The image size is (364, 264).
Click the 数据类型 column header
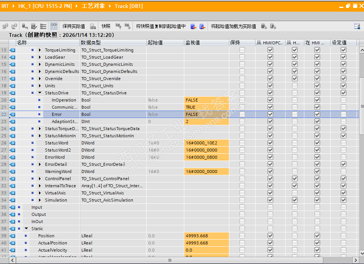(113, 42)
